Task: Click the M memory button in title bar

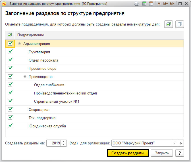Action: point(159,4)
